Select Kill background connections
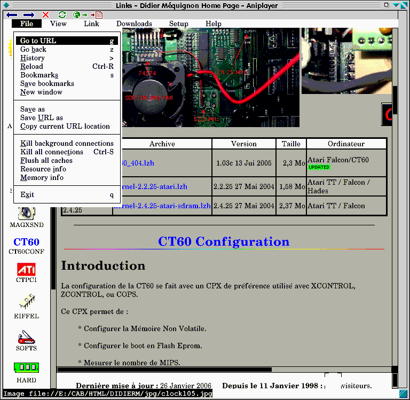The width and height of the screenshot is (410, 400). tap(67, 143)
